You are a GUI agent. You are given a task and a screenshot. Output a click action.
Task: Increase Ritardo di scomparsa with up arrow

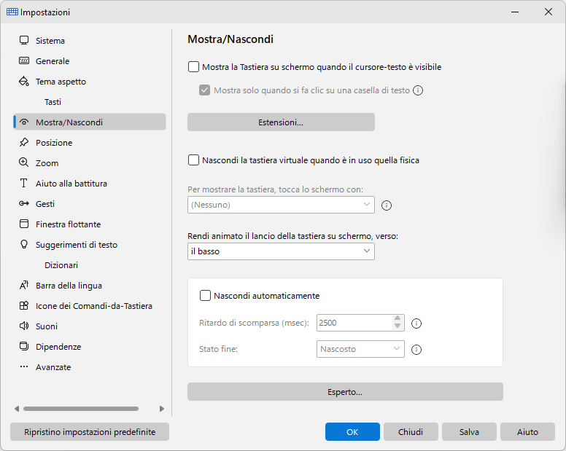click(x=398, y=318)
